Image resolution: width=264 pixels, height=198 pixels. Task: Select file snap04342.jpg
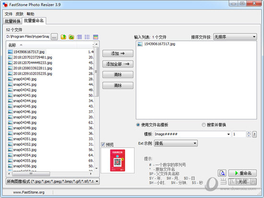click(25, 90)
